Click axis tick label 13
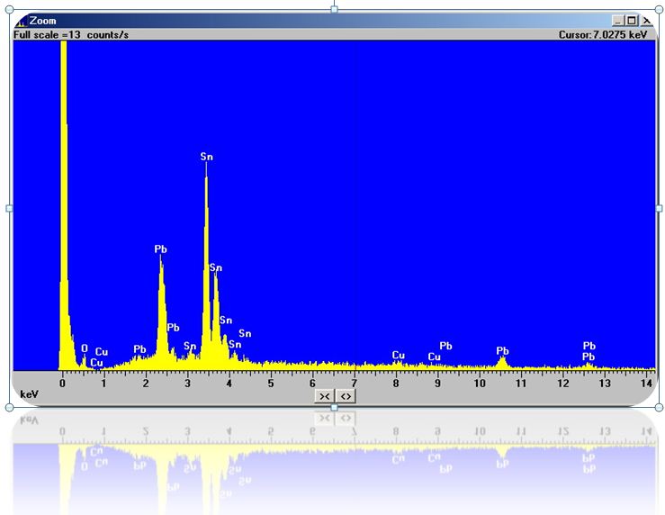 click(605, 384)
